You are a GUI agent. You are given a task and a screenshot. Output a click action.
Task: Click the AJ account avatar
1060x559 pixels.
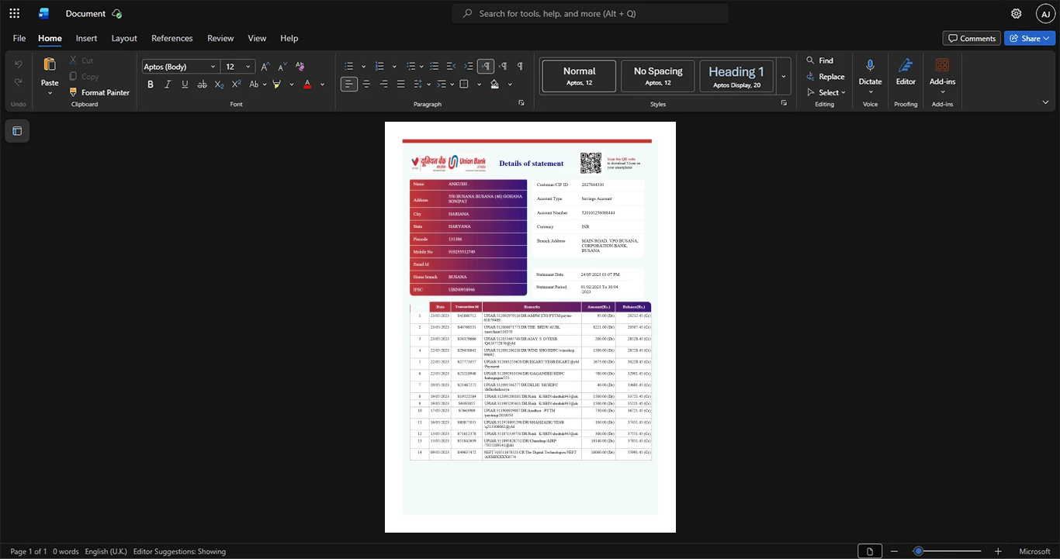(x=1045, y=13)
